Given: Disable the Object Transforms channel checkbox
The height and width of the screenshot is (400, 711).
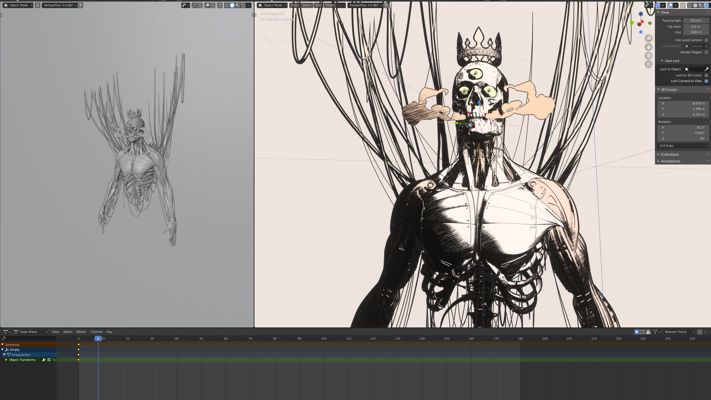Looking at the screenshot, I should [49, 360].
